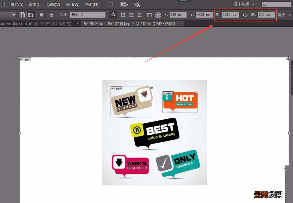Image resolution: width=293 pixels, height=203 pixels.
Task: Open the 效果(C) menu
Action: [35, 4]
